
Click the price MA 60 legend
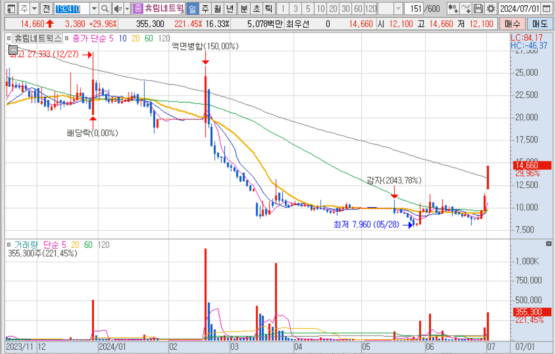coord(148,38)
